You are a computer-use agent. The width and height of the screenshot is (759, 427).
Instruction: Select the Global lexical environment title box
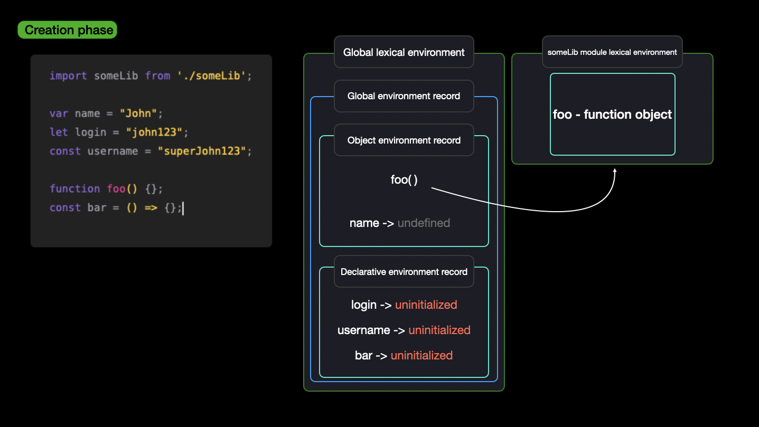tap(404, 52)
